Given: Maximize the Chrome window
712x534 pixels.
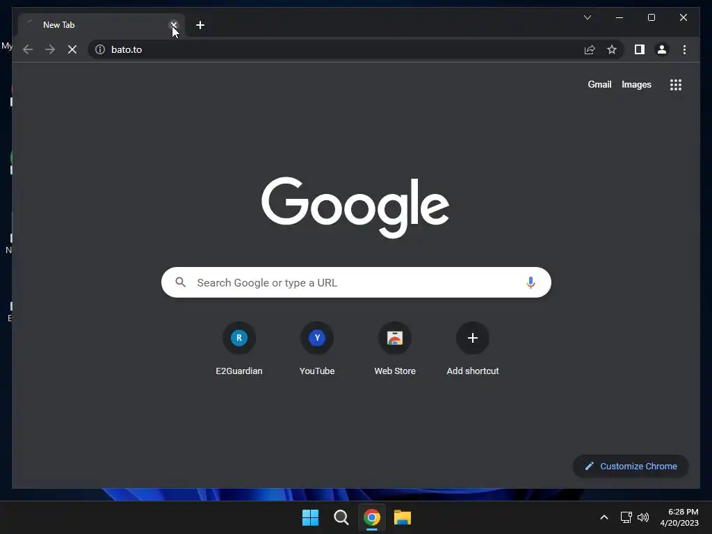Looking at the screenshot, I should 651,17.
